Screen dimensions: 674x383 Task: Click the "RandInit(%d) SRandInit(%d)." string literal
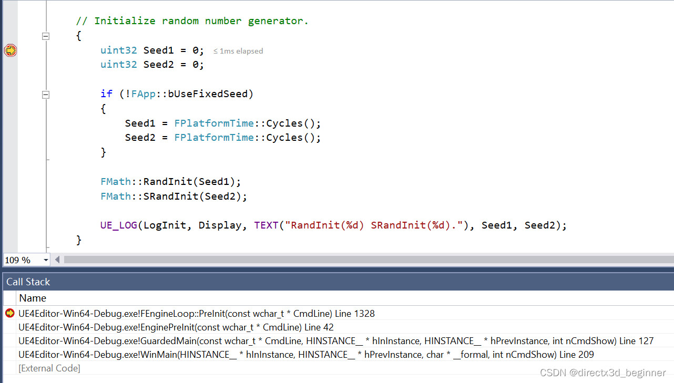(x=374, y=225)
